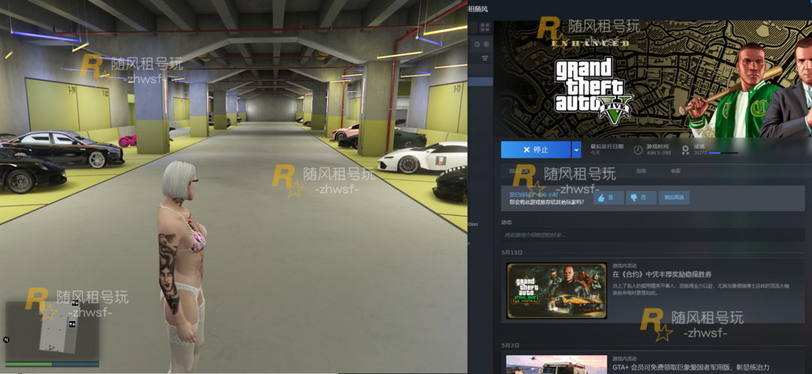Focus the activity share input field

point(653,235)
